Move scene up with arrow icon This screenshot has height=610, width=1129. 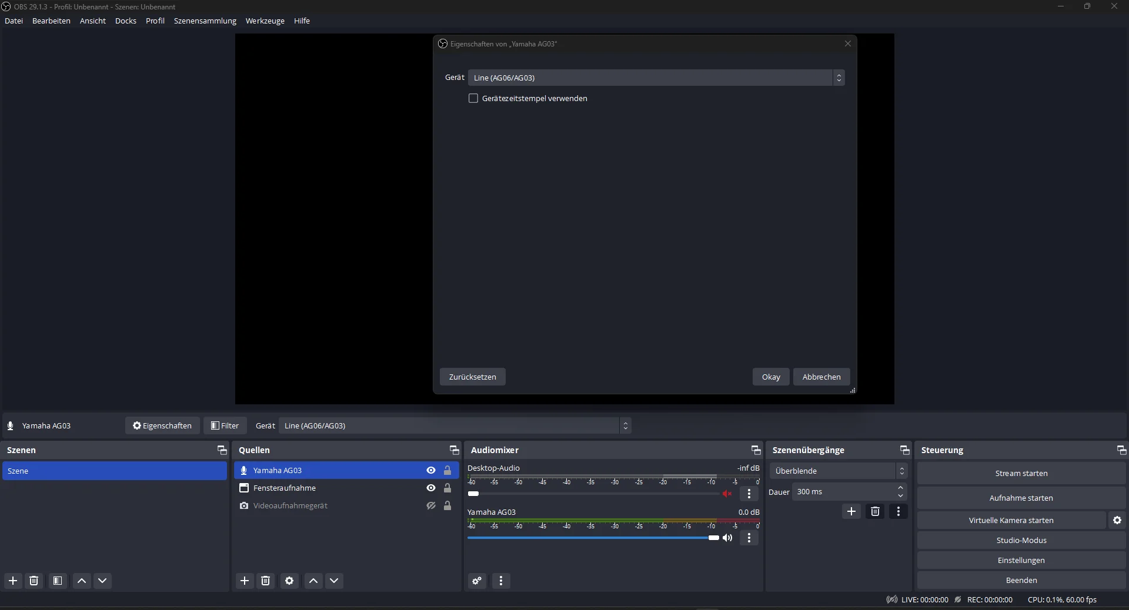tap(82, 581)
